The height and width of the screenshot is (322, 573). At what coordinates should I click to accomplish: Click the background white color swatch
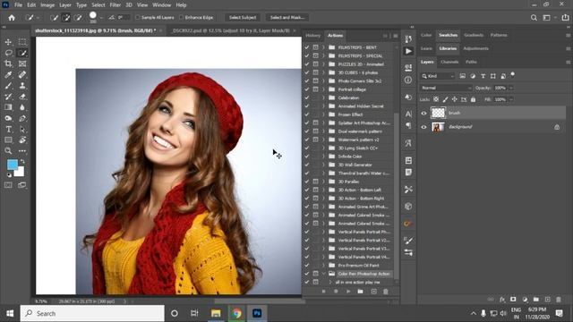pos(21,173)
